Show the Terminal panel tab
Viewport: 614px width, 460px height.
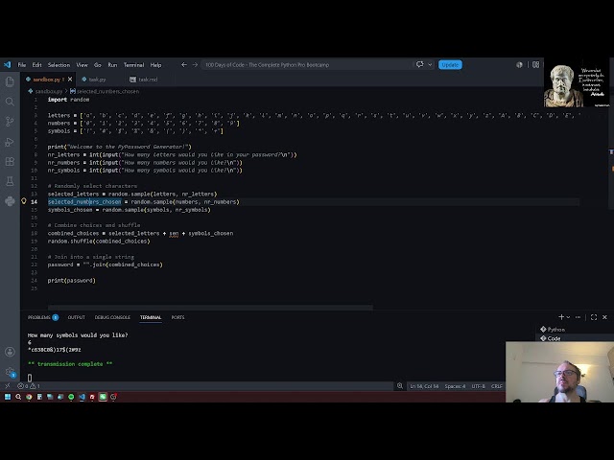pyautogui.click(x=151, y=317)
